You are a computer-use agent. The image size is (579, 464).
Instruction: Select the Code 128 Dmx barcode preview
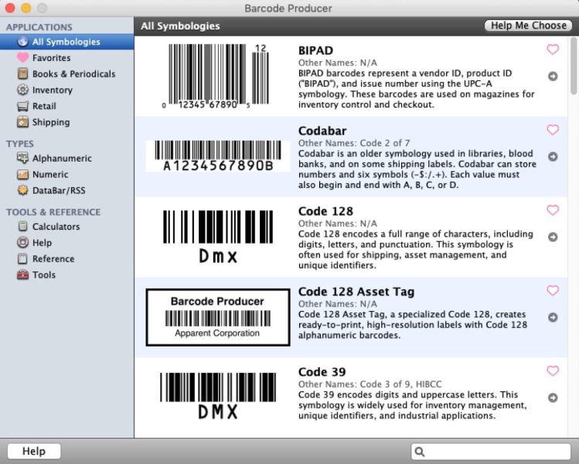[218, 237]
